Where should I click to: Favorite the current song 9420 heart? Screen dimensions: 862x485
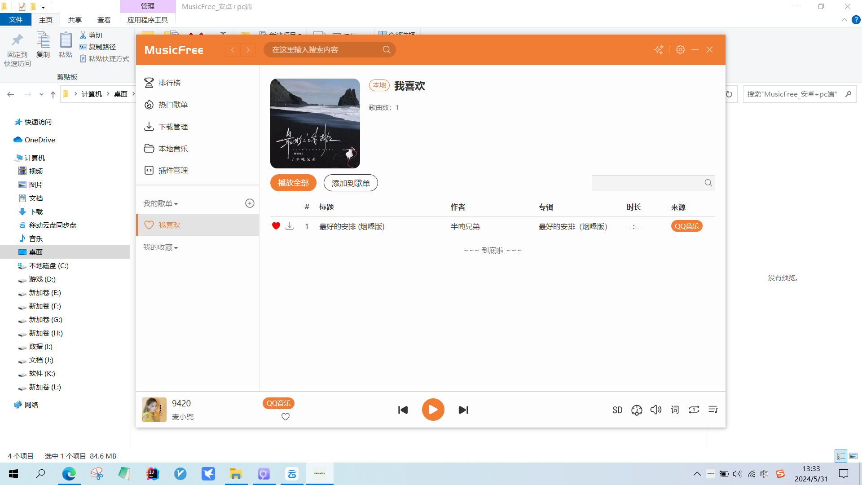pyautogui.click(x=286, y=417)
